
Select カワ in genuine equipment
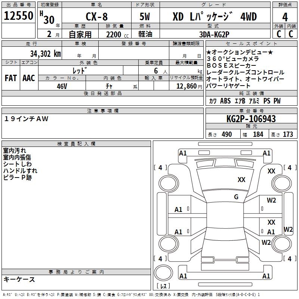point(213,101)
